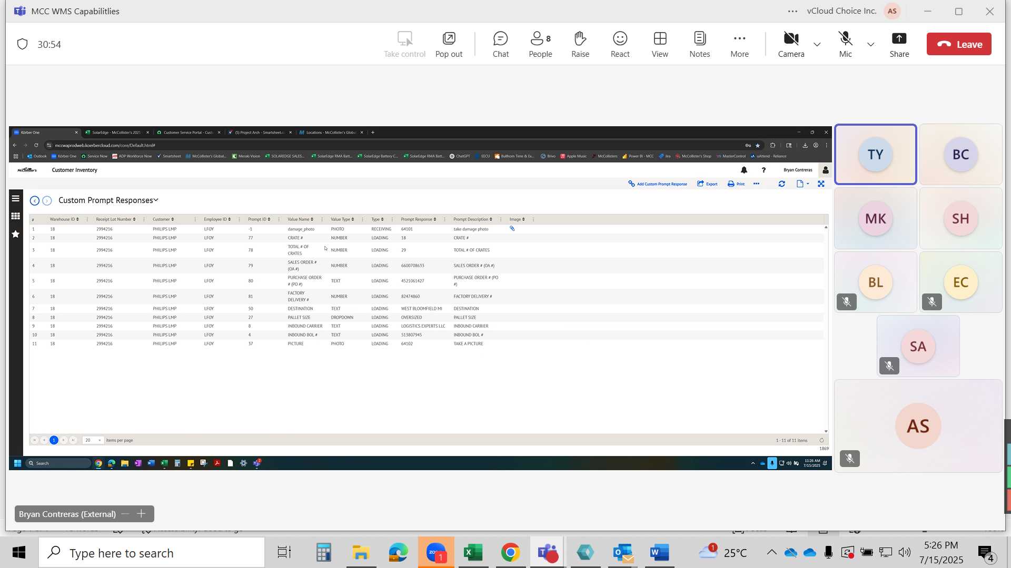The width and height of the screenshot is (1011, 568).
Task: Sort by Prompt ID column
Action: [259, 219]
